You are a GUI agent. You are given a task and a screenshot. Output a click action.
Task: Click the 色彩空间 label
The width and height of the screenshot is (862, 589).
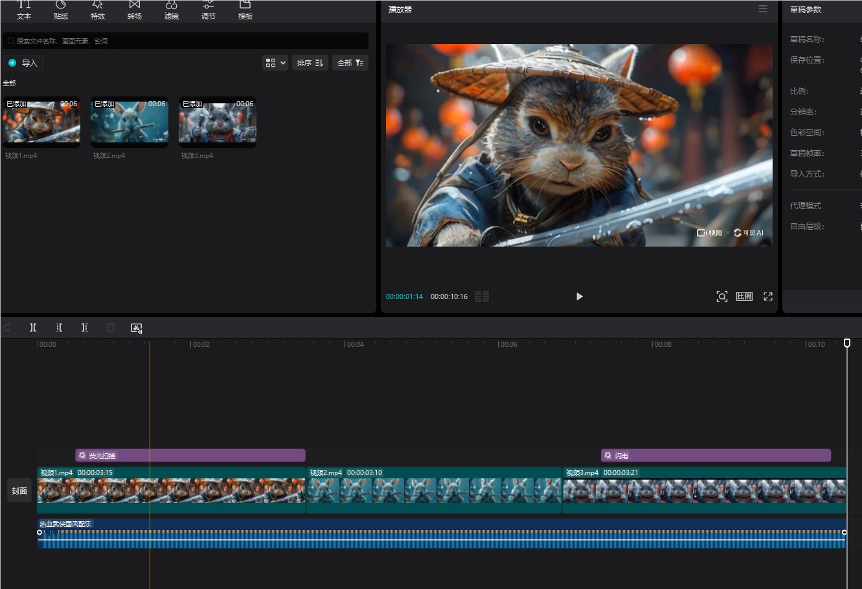pyautogui.click(x=807, y=133)
